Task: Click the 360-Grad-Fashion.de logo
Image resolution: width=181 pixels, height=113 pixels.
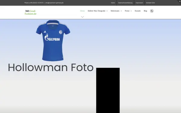Action: 30,12
